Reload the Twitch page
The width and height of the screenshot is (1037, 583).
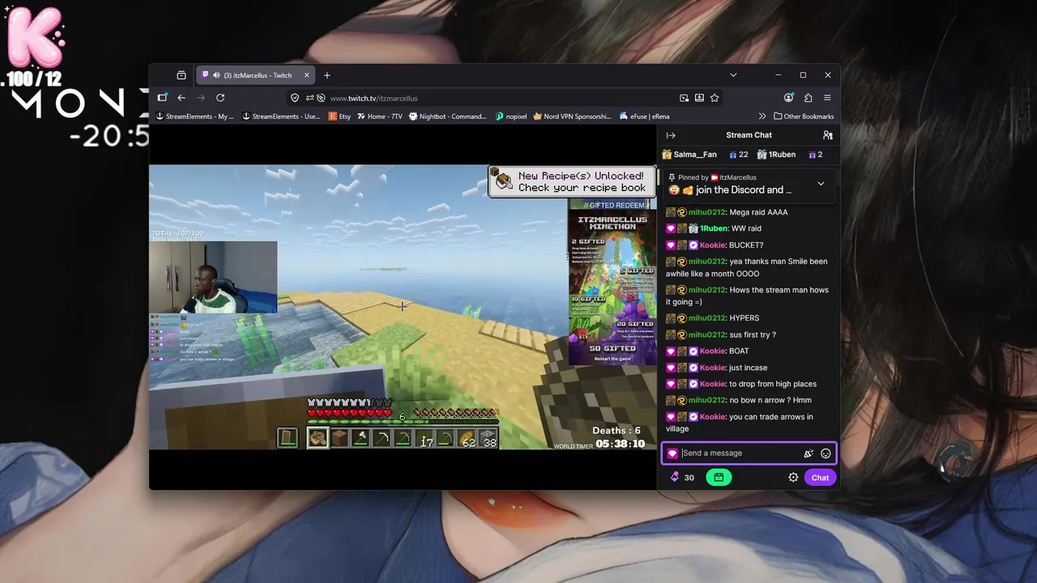tap(220, 98)
